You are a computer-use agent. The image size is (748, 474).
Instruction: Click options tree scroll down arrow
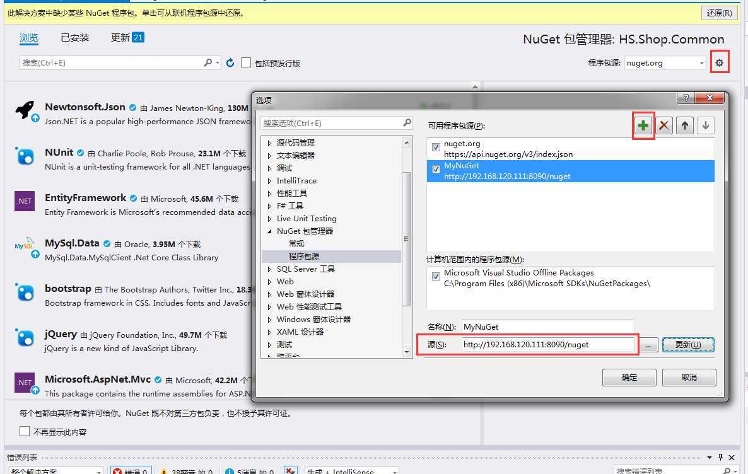pyautogui.click(x=406, y=352)
